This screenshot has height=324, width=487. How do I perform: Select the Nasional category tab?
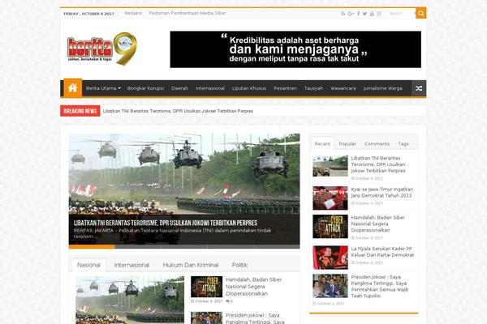(88, 265)
